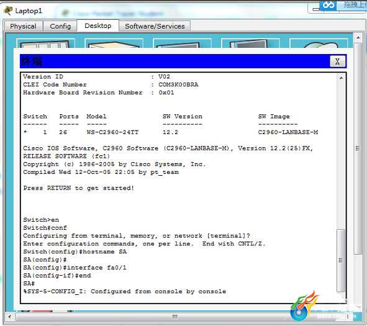Image resolution: width=367 pixels, height=326 pixels.
Task: Click the 'Switch>en' command line
Action: [x=41, y=220]
